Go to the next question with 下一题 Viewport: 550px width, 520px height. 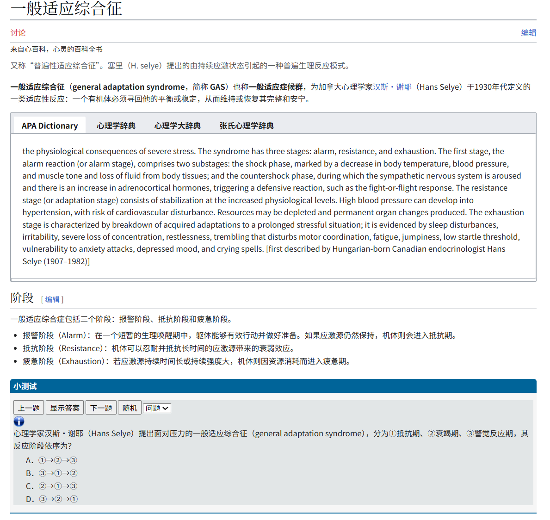[x=101, y=407]
